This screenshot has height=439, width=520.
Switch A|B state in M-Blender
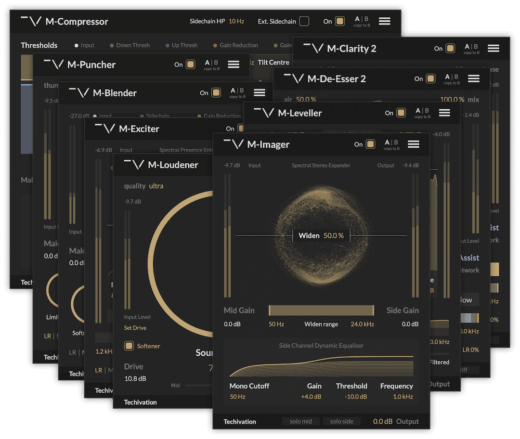coord(237,90)
